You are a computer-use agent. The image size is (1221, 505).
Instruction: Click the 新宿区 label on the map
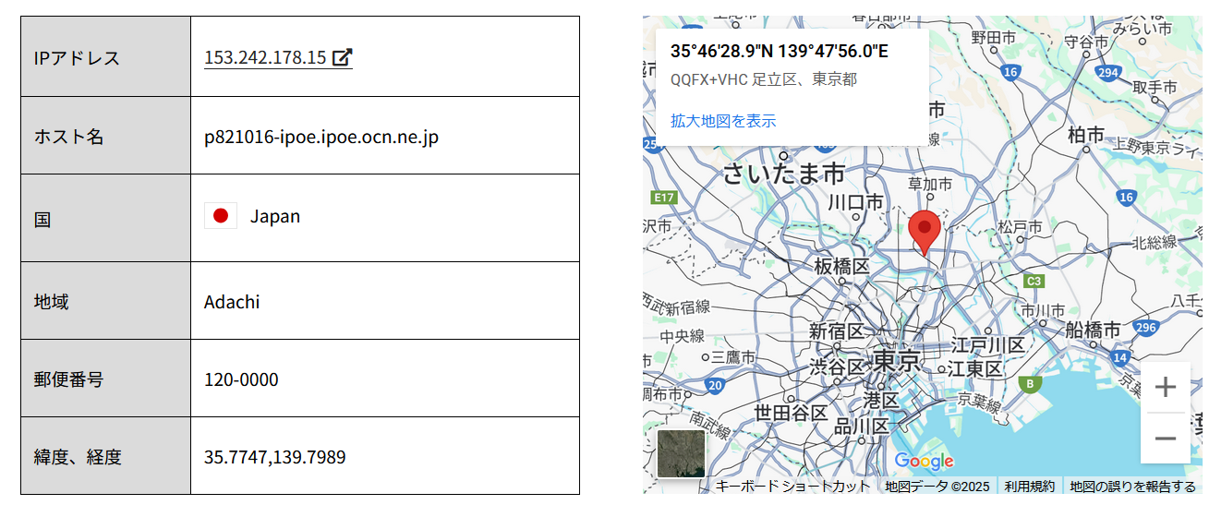tap(836, 331)
